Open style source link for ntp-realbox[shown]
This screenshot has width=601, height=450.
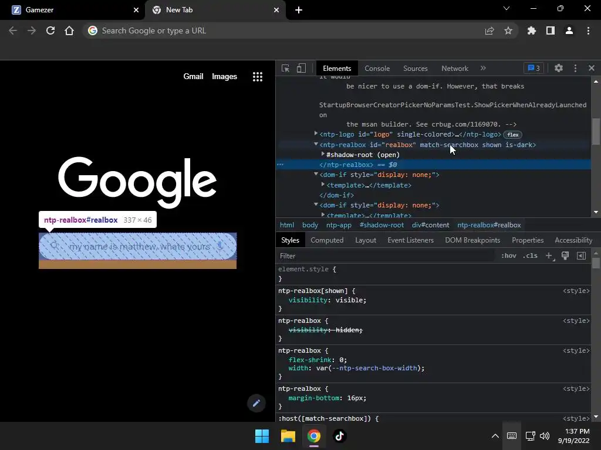coord(576,291)
